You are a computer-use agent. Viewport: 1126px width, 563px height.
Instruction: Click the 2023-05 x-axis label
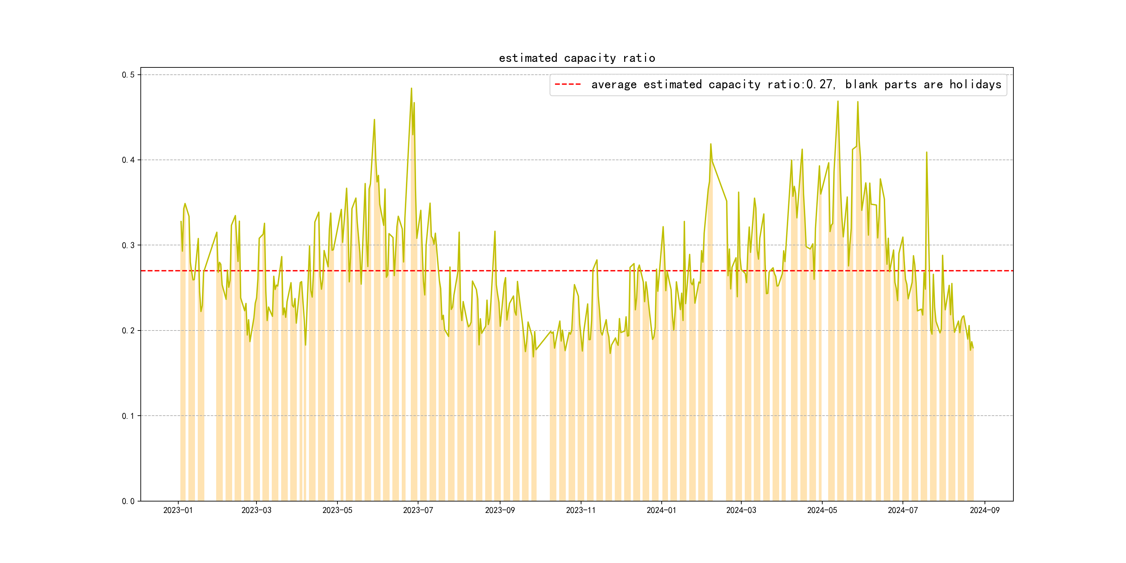coord(337,510)
